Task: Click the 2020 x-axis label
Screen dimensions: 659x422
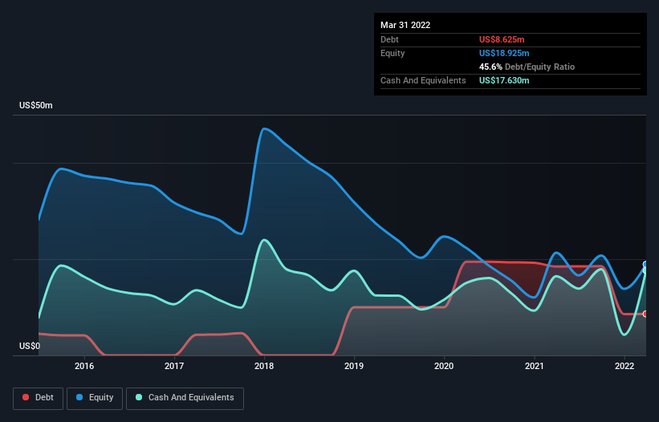Action: pyautogui.click(x=444, y=366)
